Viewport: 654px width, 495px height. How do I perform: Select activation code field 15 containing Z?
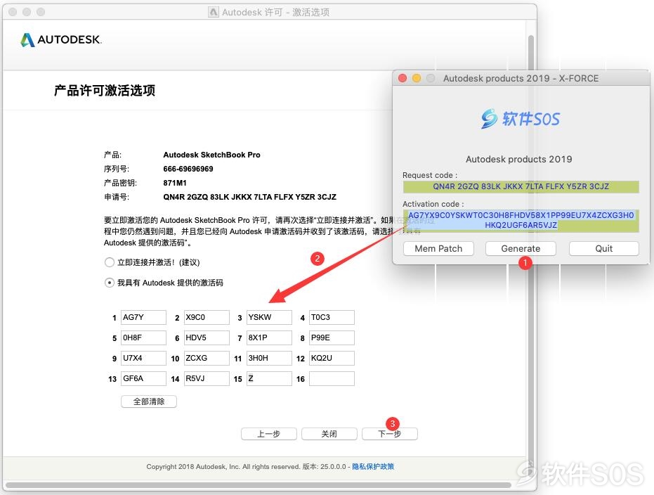click(x=269, y=378)
